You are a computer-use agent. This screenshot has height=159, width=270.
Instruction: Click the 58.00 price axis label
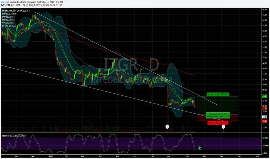pos(264,10)
